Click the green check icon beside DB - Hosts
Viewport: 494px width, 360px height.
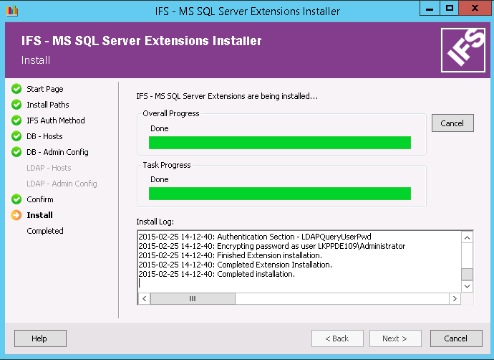(x=16, y=136)
